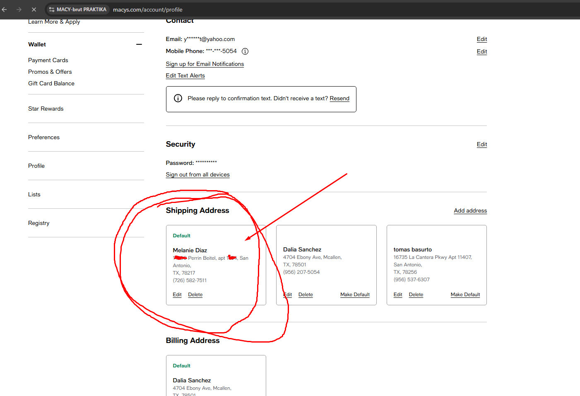Click the Mobile Phone info icon
Viewport: 580px width, 396px height.
tap(245, 51)
